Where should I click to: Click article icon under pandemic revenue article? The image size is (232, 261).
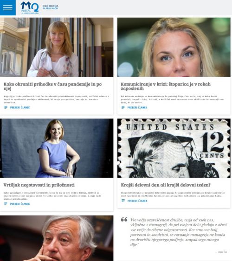click(6, 107)
